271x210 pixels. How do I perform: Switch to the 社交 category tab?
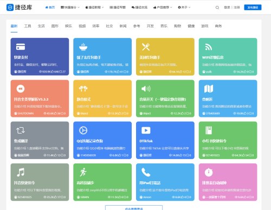[x=109, y=26]
